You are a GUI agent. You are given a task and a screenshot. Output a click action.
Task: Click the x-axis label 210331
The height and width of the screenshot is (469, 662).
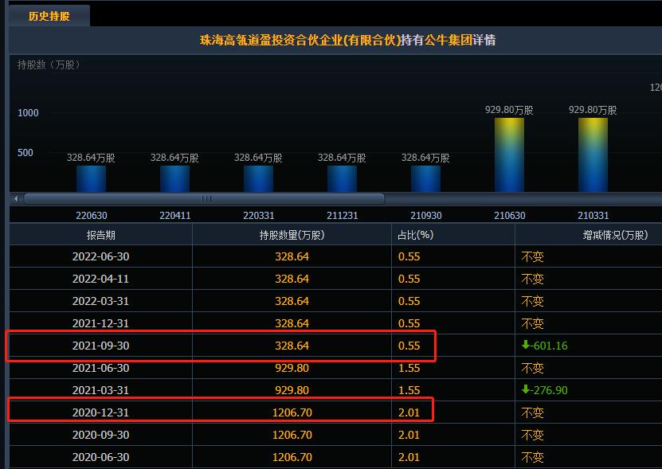point(593,215)
